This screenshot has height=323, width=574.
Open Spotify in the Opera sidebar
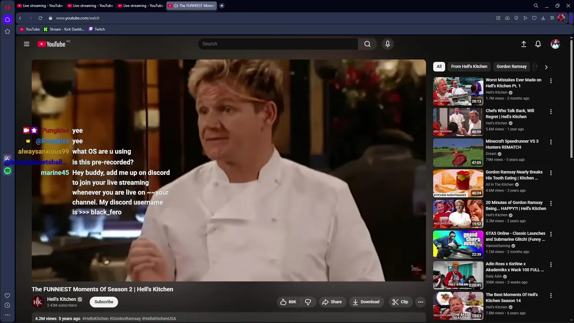point(7,171)
